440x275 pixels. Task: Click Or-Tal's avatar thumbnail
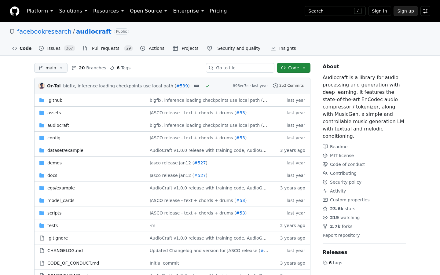click(42, 86)
